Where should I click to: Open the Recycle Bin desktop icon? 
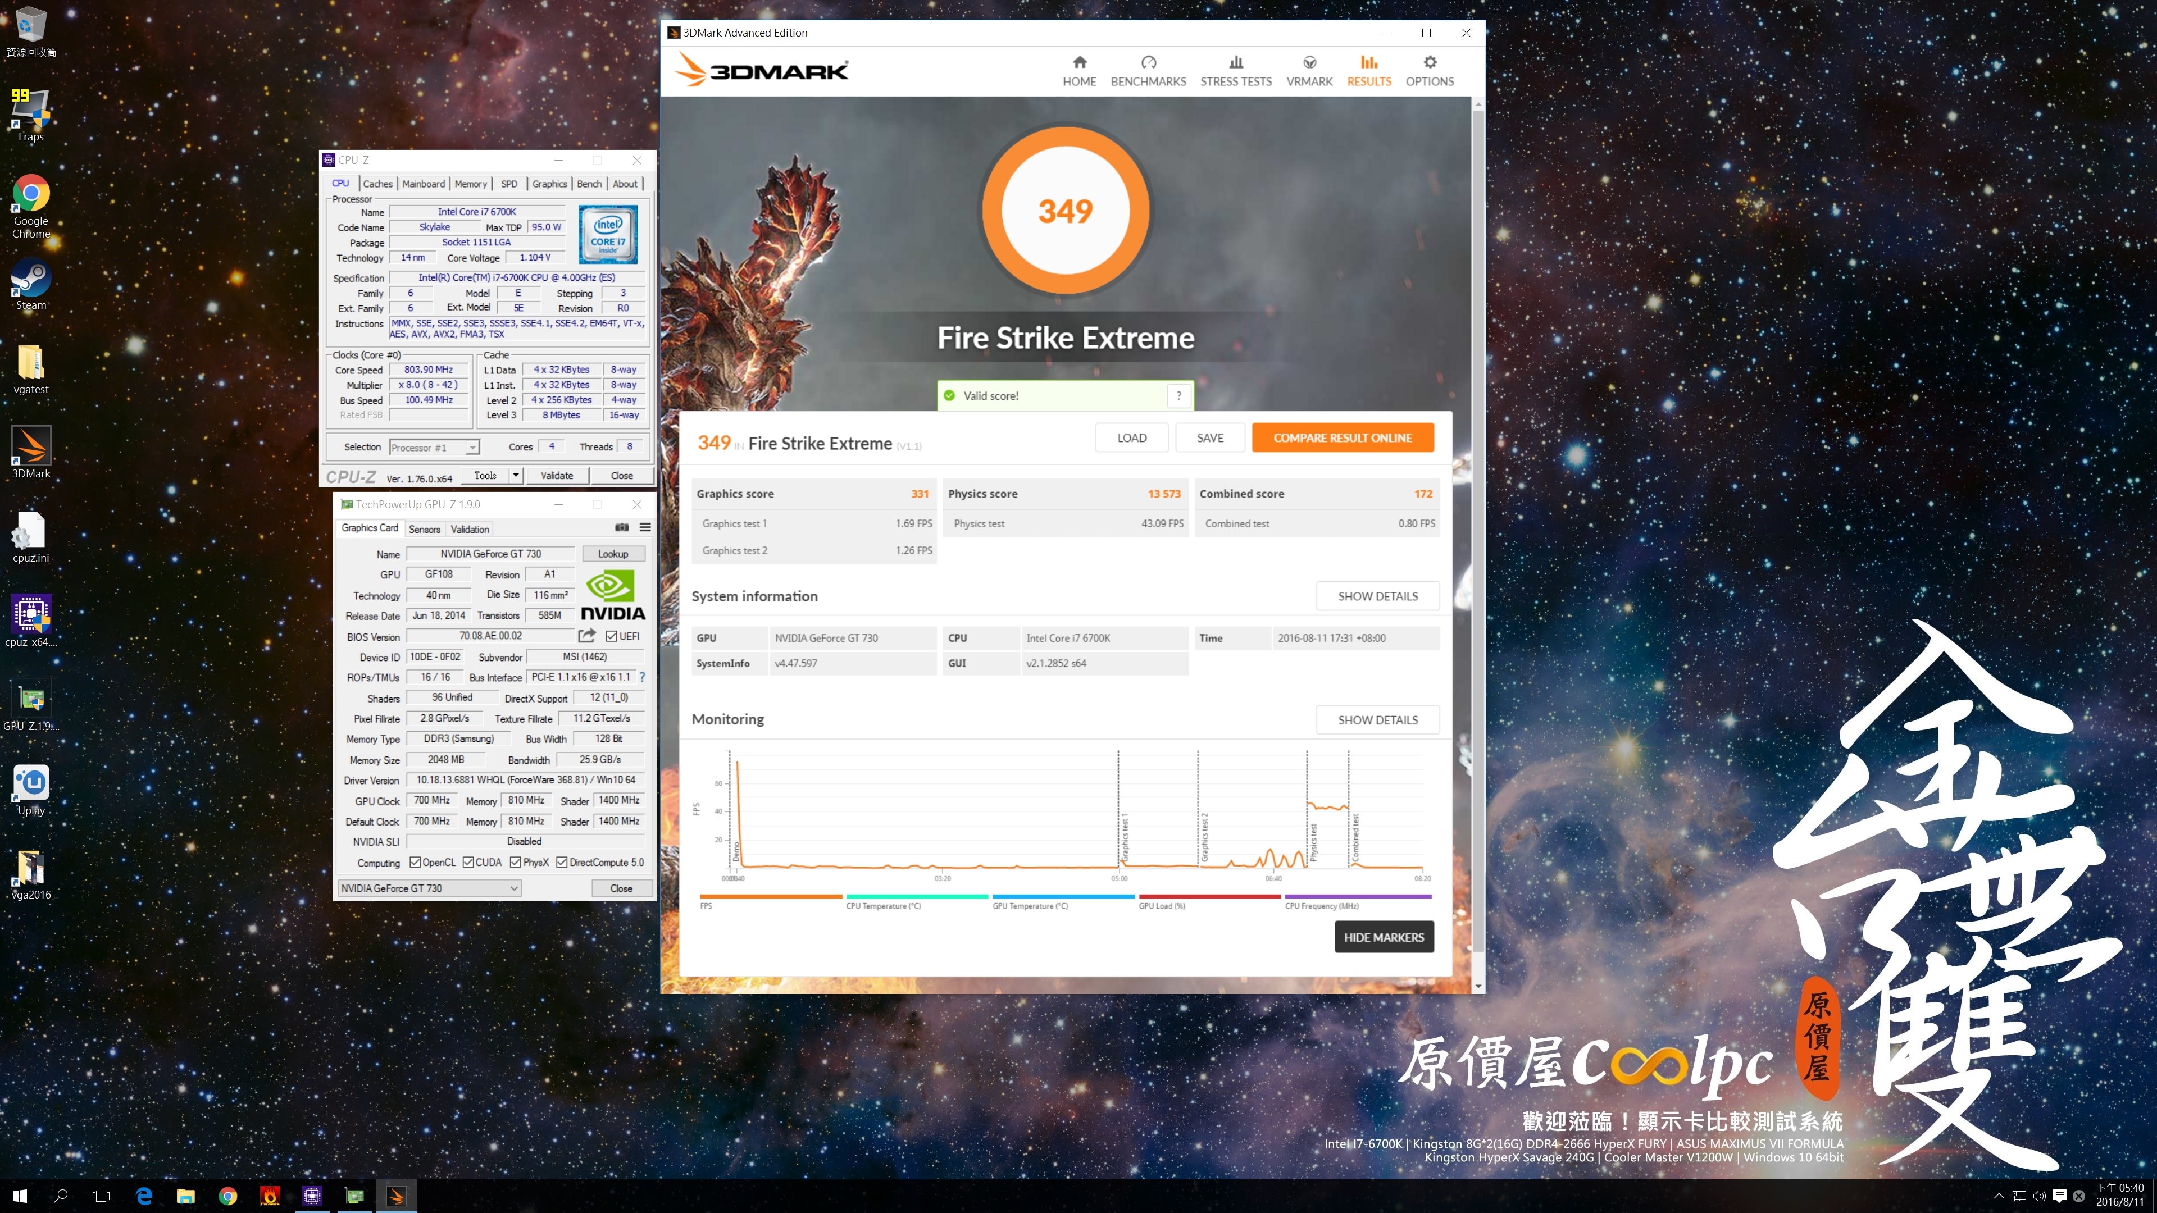tap(31, 32)
